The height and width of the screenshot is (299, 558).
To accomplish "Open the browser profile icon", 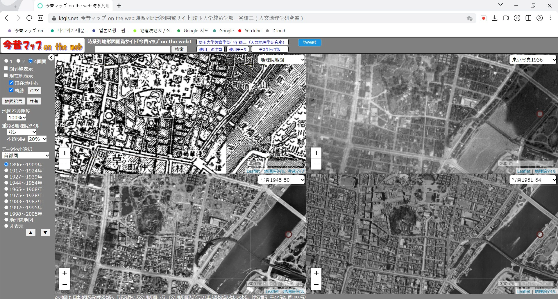I will (x=540, y=18).
